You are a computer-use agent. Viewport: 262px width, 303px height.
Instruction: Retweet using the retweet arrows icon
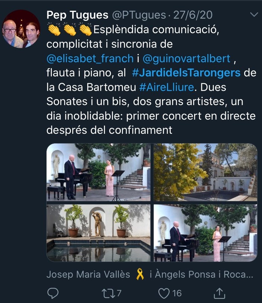pos(107,293)
